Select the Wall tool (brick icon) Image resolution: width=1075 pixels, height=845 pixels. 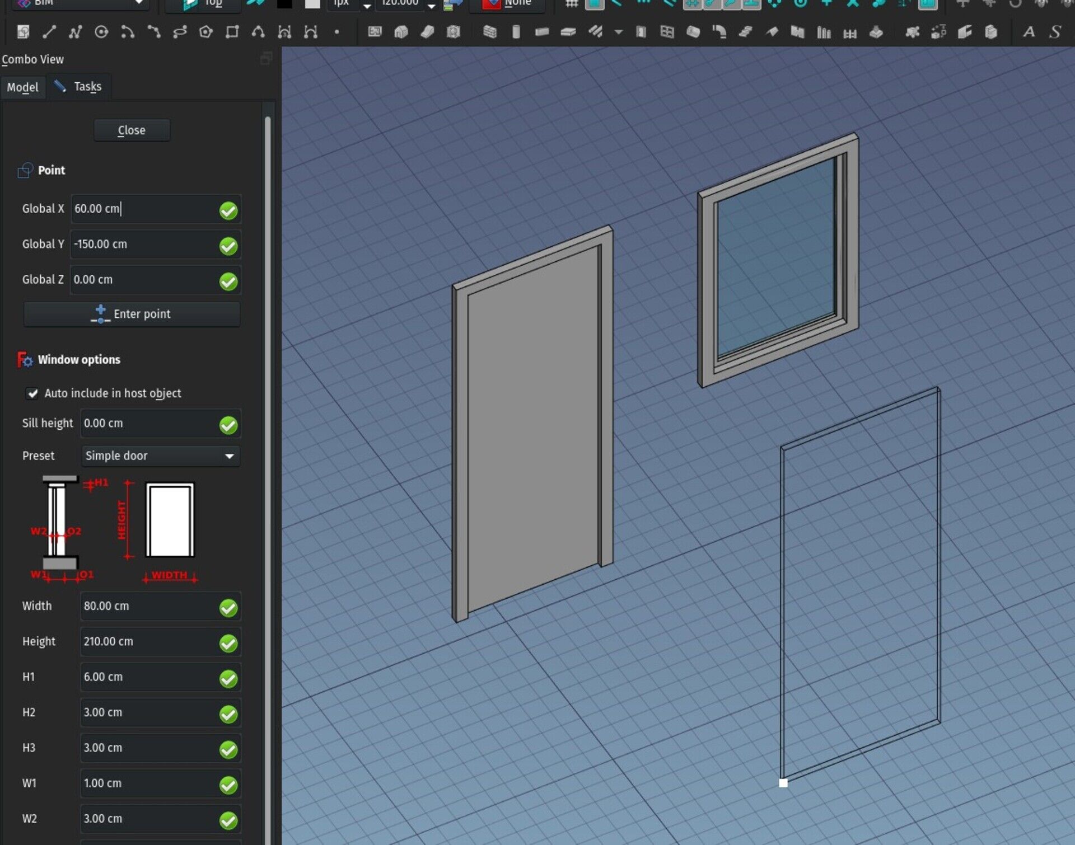pos(490,32)
